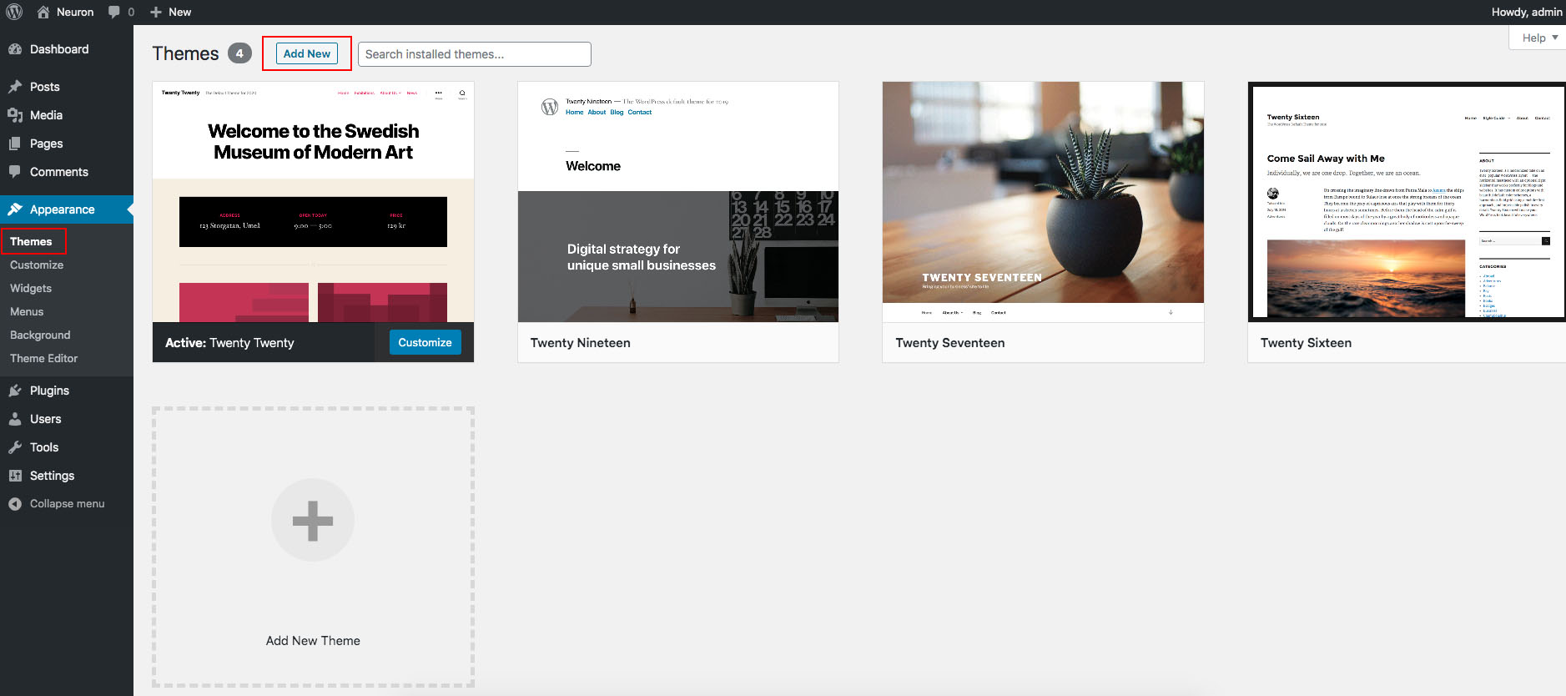This screenshot has height=696, width=1566.
Task: Click the New link in admin bar
Action: pyautogui.click(x=180, y=12)
